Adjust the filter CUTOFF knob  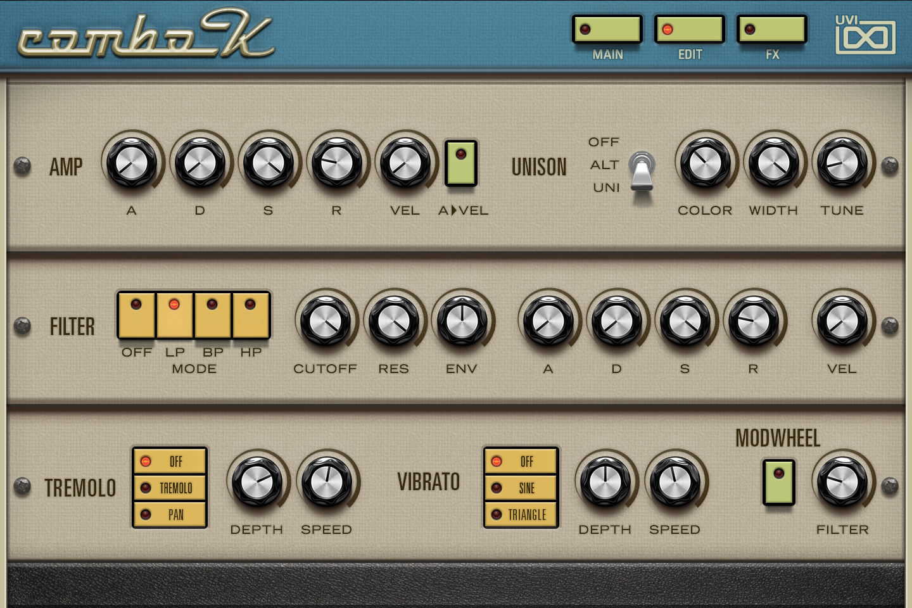click(326, 322)
